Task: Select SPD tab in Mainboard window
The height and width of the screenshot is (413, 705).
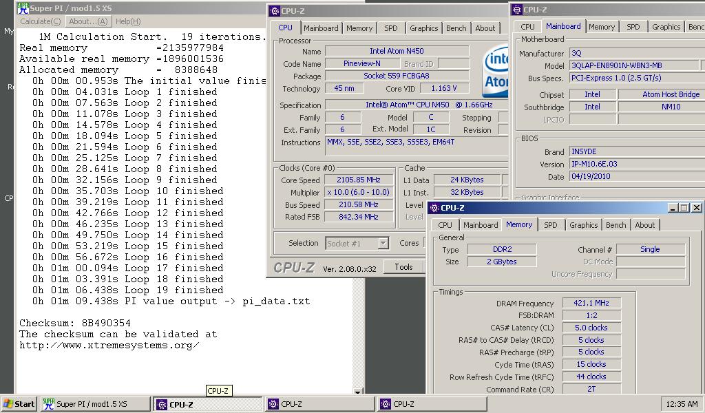Action: pyautogui.click(x=633, y=27)
